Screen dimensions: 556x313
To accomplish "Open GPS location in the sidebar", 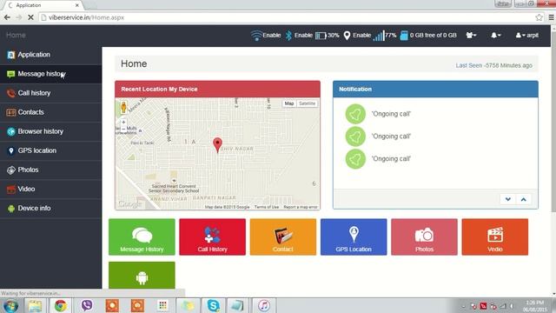I will coord(50,150).
